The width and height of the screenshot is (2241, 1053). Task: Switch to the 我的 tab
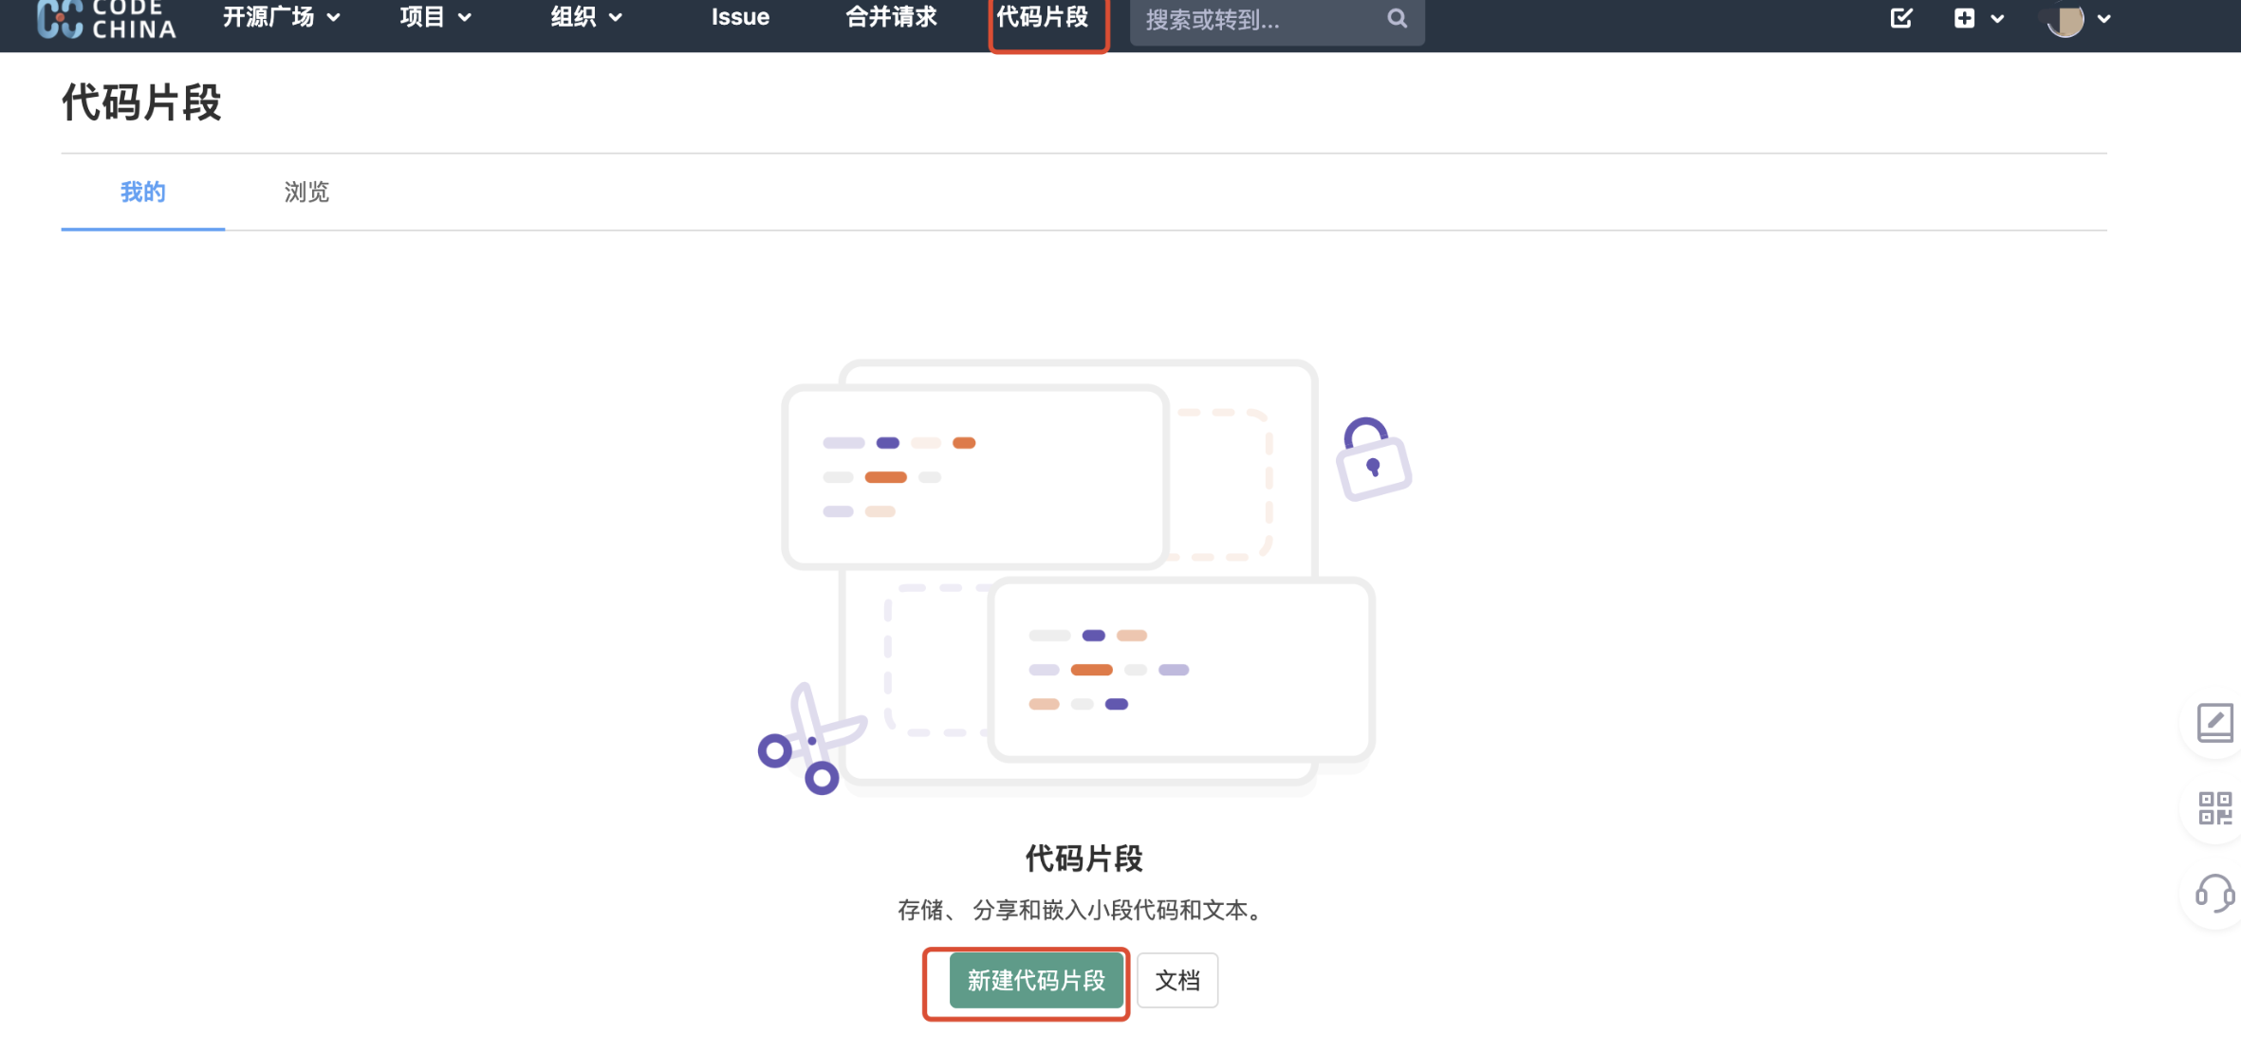click(x=143, y=193)
